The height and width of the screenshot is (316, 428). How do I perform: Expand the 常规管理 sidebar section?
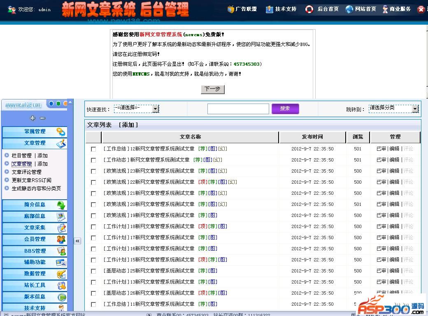pos(35,131)
